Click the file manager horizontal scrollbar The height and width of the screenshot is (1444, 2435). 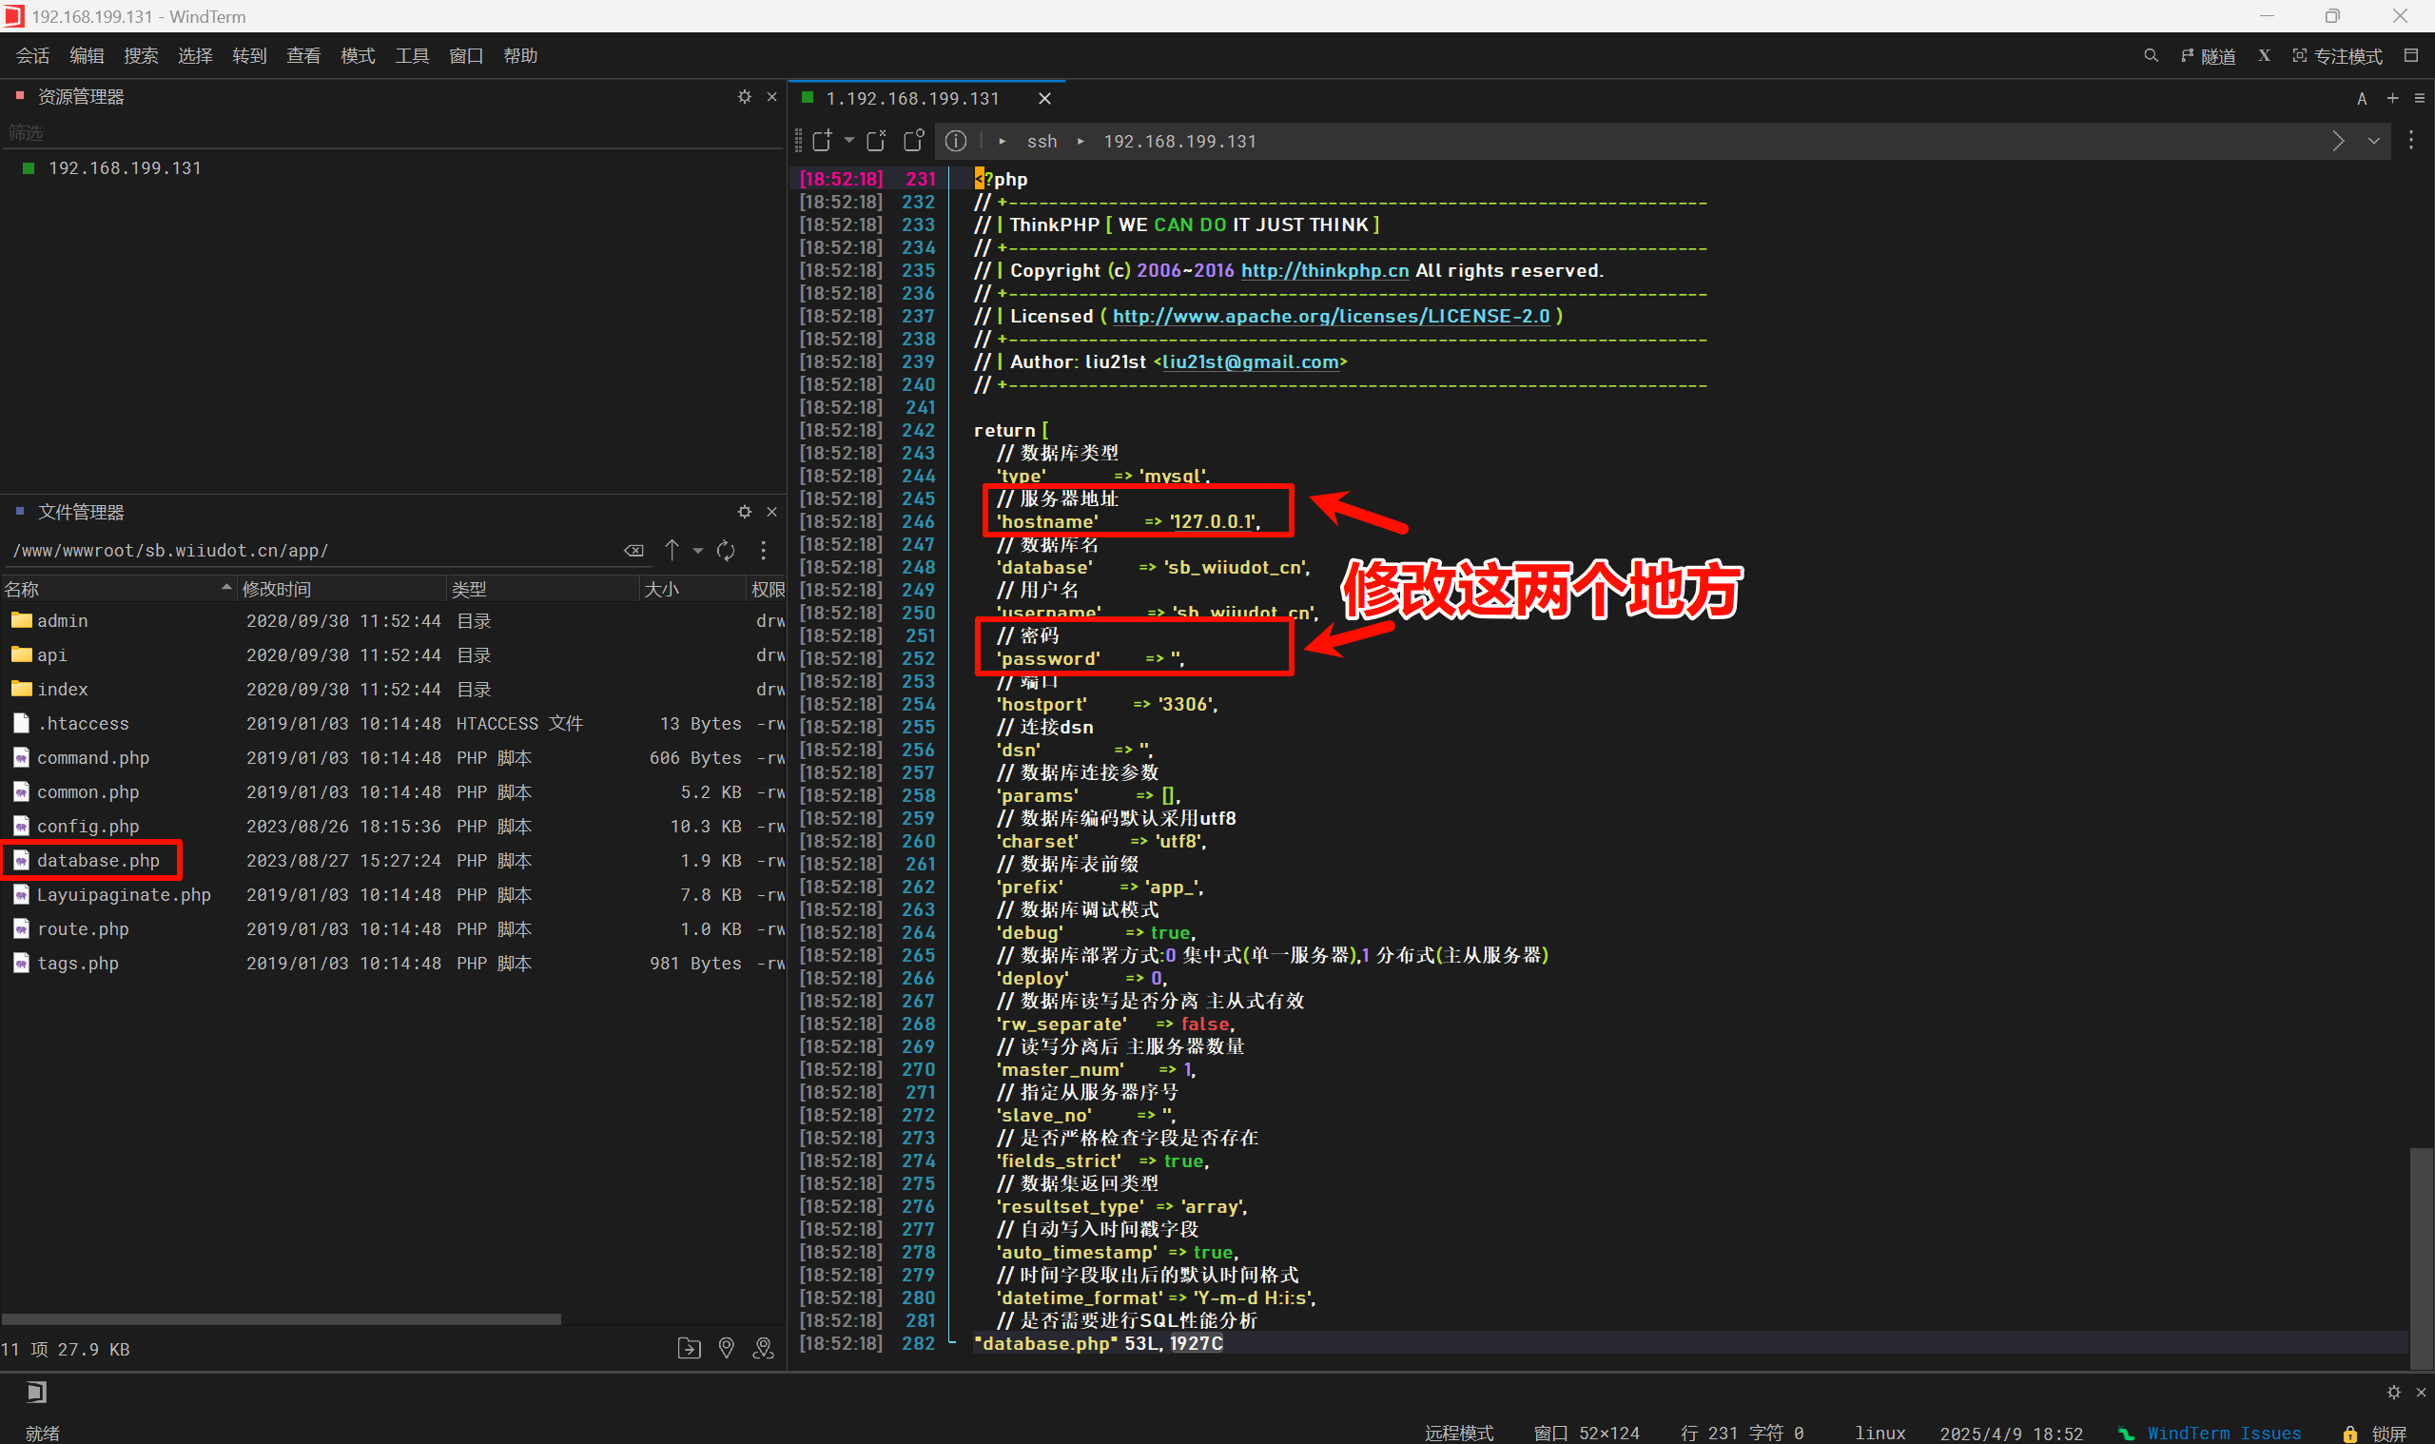coord(282,1319)
